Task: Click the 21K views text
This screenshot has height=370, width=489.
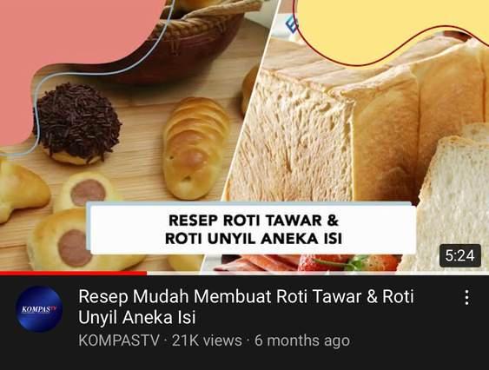Action: pos(207,340)
